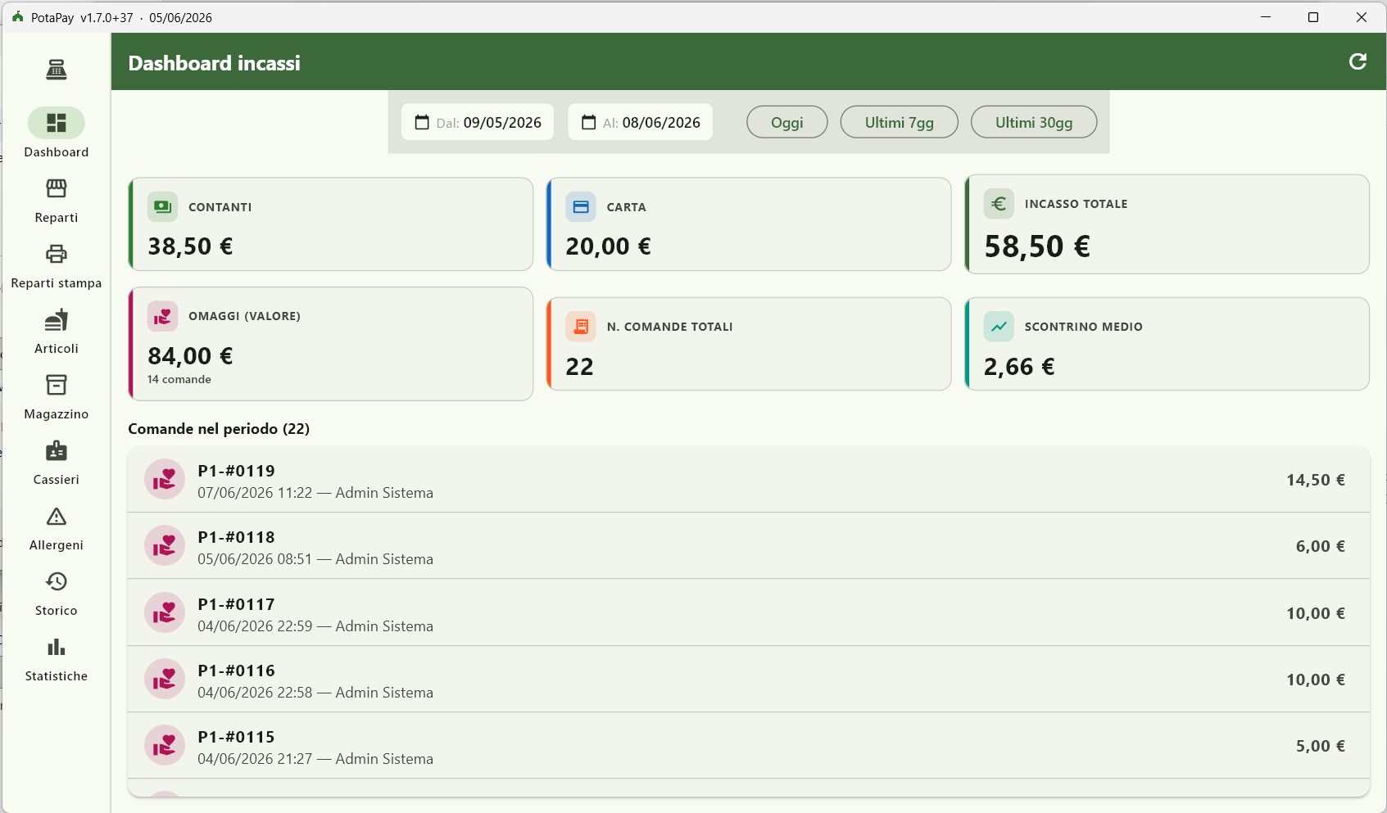
Task: Select Articoli label in sidebar
Action: 57,349
